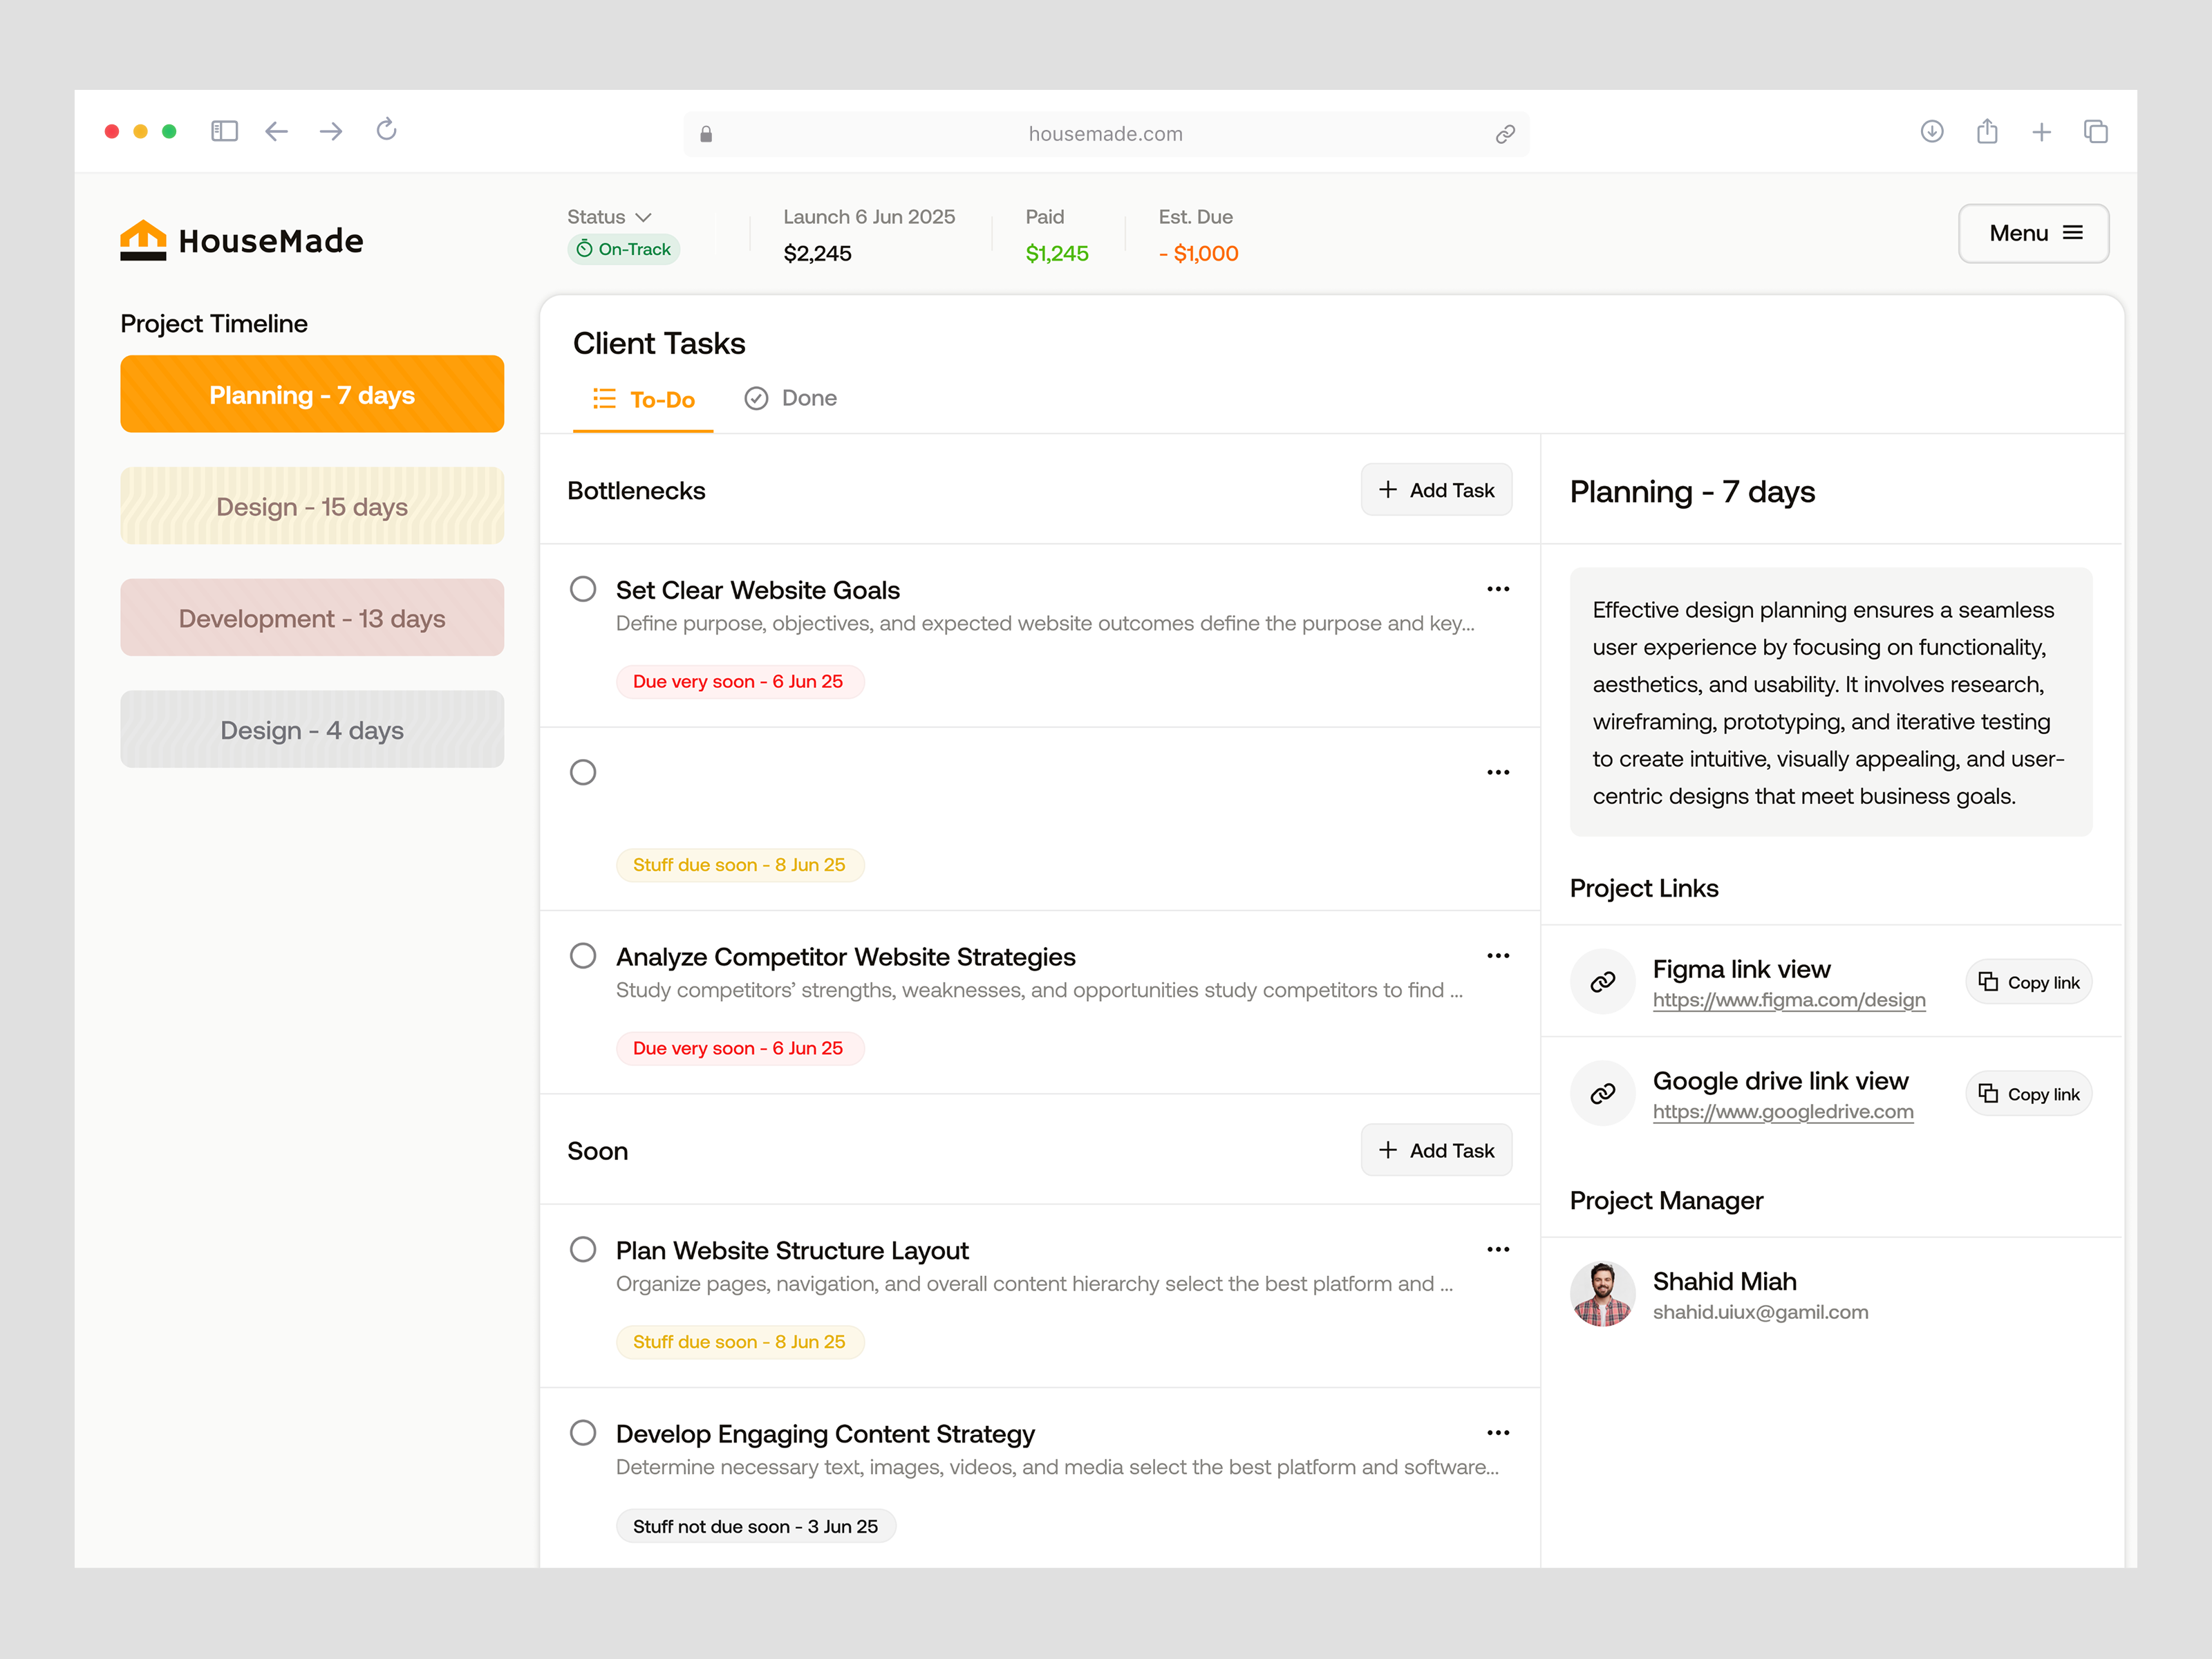This screenshot has height=1659, width=2212.
Task: Click the link icon next to Google drive link view
Action: 1602,1093
